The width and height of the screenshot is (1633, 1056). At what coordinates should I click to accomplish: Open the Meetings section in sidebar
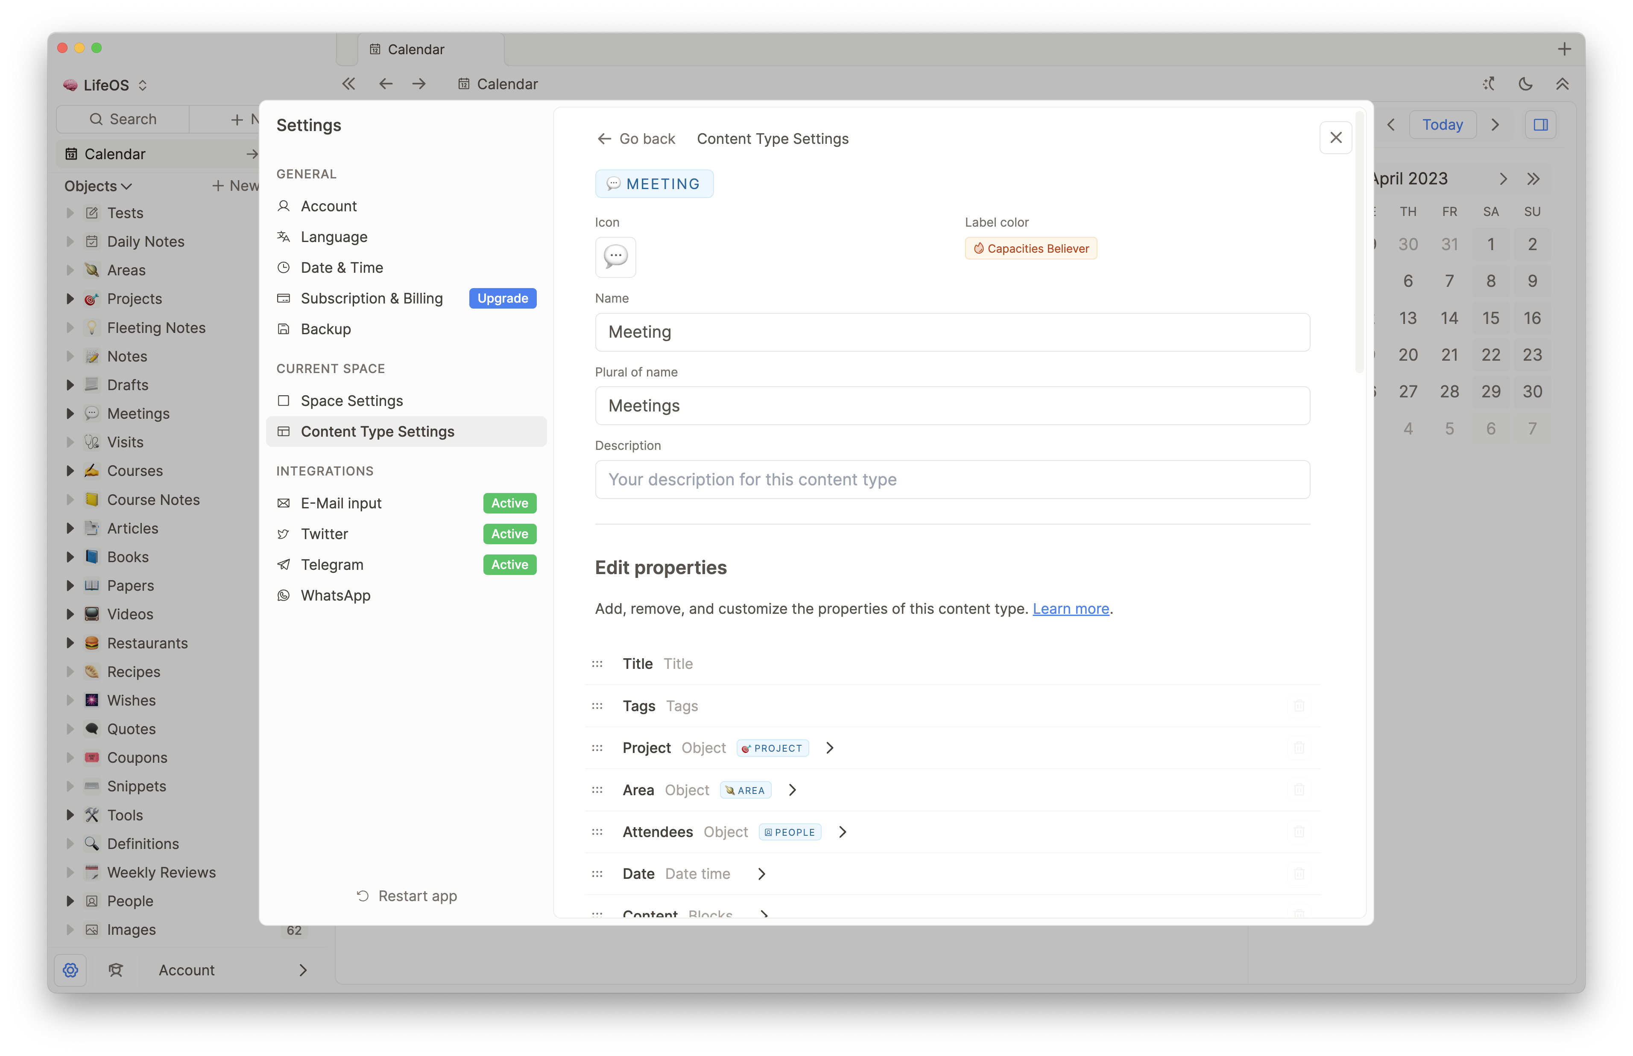point(138,413)
